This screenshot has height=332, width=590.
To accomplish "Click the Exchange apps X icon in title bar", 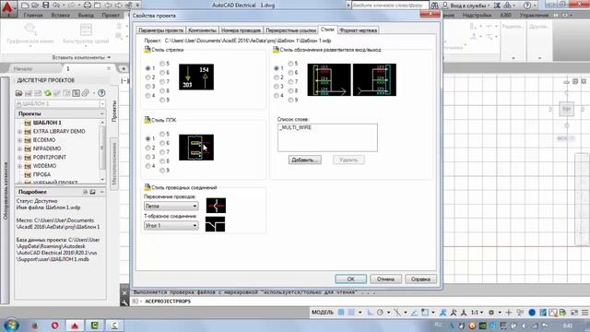I will 497,6.
